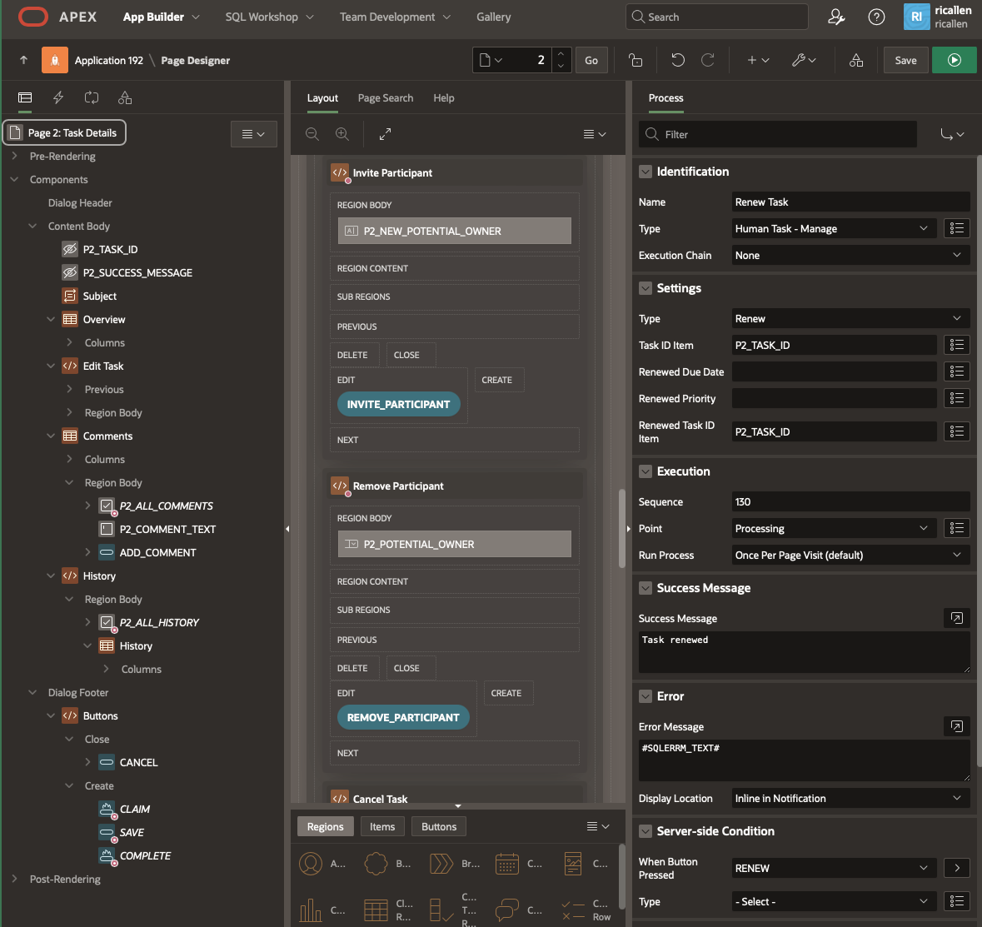The width and height of the screenshot is (982, 927).
Task: Click the Go button next to page number
Action: click(x=591, y=60)
